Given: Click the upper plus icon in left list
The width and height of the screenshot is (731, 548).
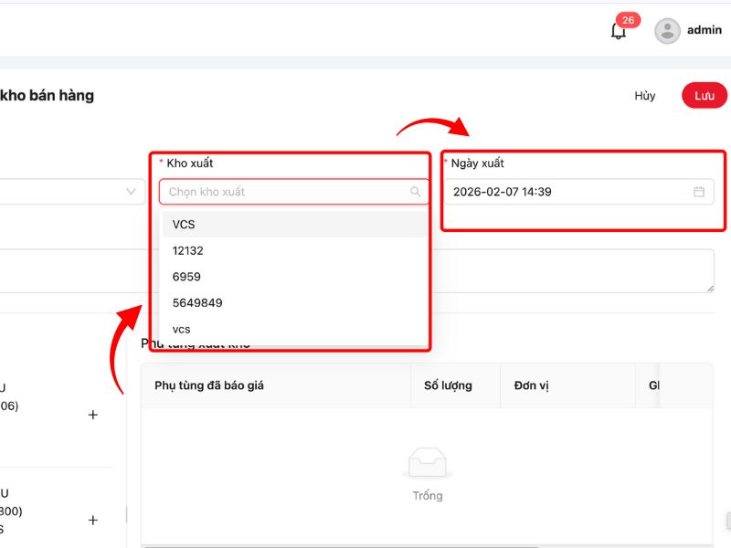Looking at the screenshot, I should 92,415.
